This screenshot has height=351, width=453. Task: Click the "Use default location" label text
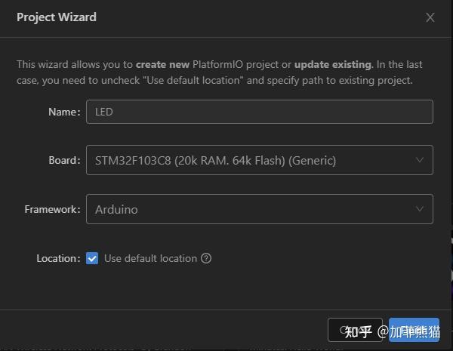(x=150, y=258)
